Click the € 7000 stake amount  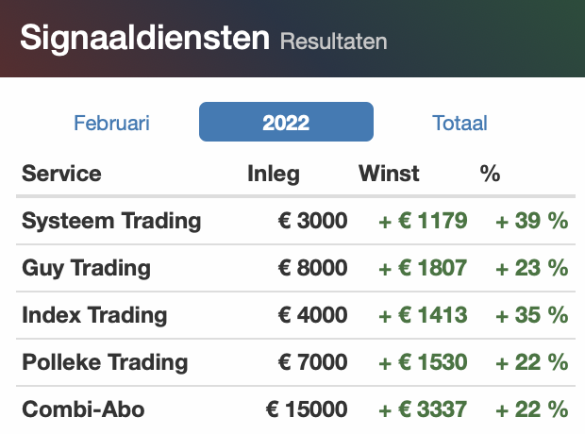click(312, 362)
